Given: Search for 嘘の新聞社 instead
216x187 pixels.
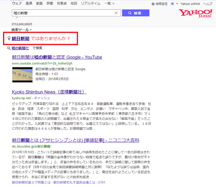Looking at the screenshot, I should point(20,48).
